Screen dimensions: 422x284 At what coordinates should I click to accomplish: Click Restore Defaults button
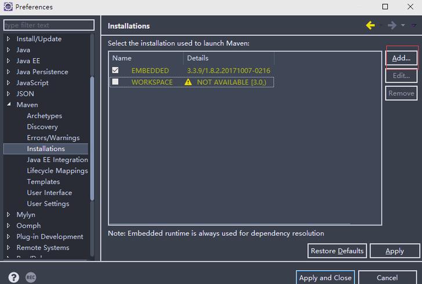(337, 250)
